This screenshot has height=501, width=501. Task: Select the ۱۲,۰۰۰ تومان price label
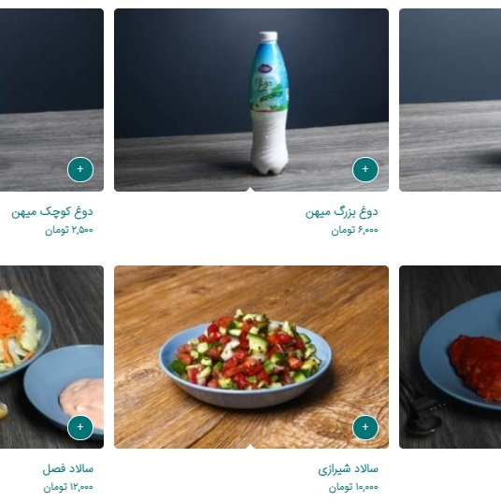coord(68,488)
